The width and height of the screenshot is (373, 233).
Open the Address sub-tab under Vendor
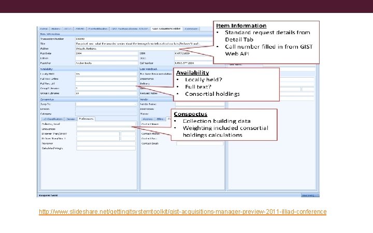pyautogui.click(x=148, y=119)
